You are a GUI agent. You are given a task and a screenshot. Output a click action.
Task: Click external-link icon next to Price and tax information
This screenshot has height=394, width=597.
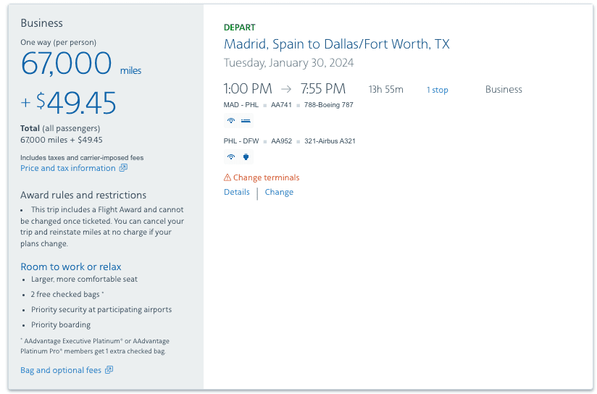(123, 168)
